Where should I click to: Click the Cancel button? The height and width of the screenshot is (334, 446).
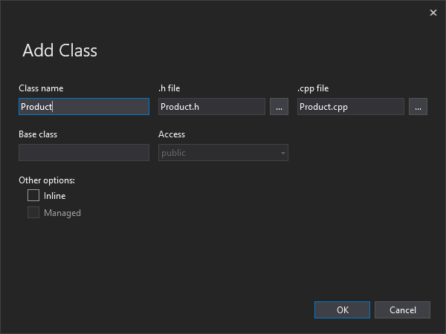(x=402, y=310)
